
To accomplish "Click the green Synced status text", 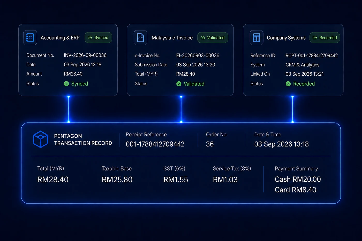I will pos(80,84).
